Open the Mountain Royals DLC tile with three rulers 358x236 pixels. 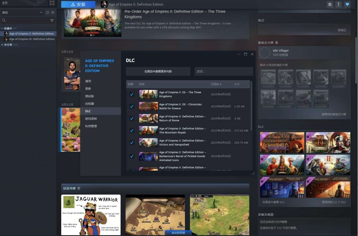(282, 165)
